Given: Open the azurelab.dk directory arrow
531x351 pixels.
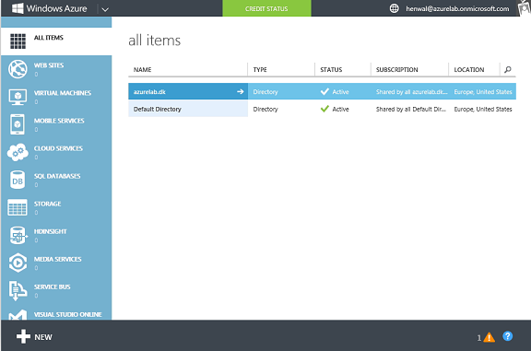Looking at the screenshot, I should pyautogui.click(x=240, y=91).
